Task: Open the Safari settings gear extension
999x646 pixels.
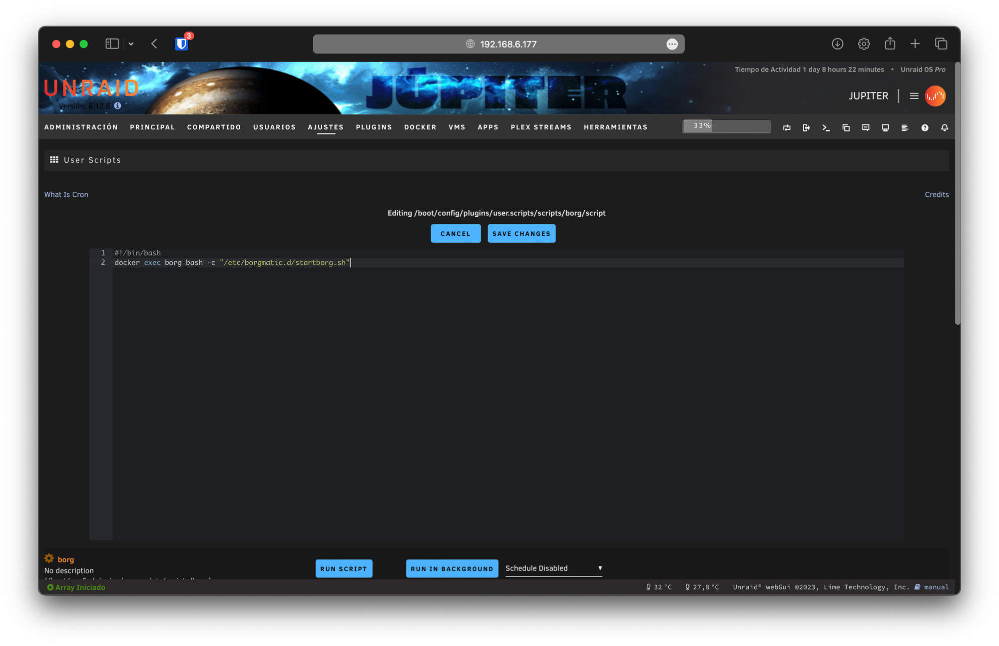Action: [x=864, y=44]
